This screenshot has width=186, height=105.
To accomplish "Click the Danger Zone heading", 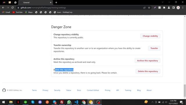I will point(61,27).
